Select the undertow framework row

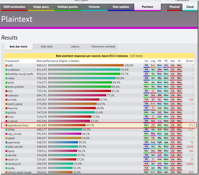[99, 70]
